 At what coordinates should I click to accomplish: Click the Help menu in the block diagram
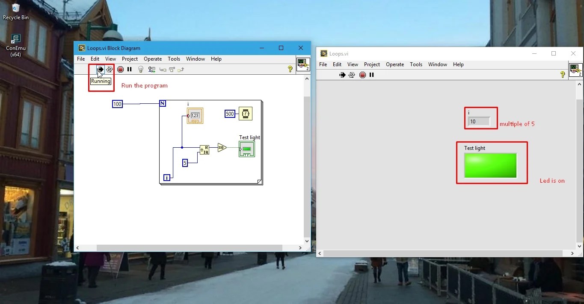[216, 59]
